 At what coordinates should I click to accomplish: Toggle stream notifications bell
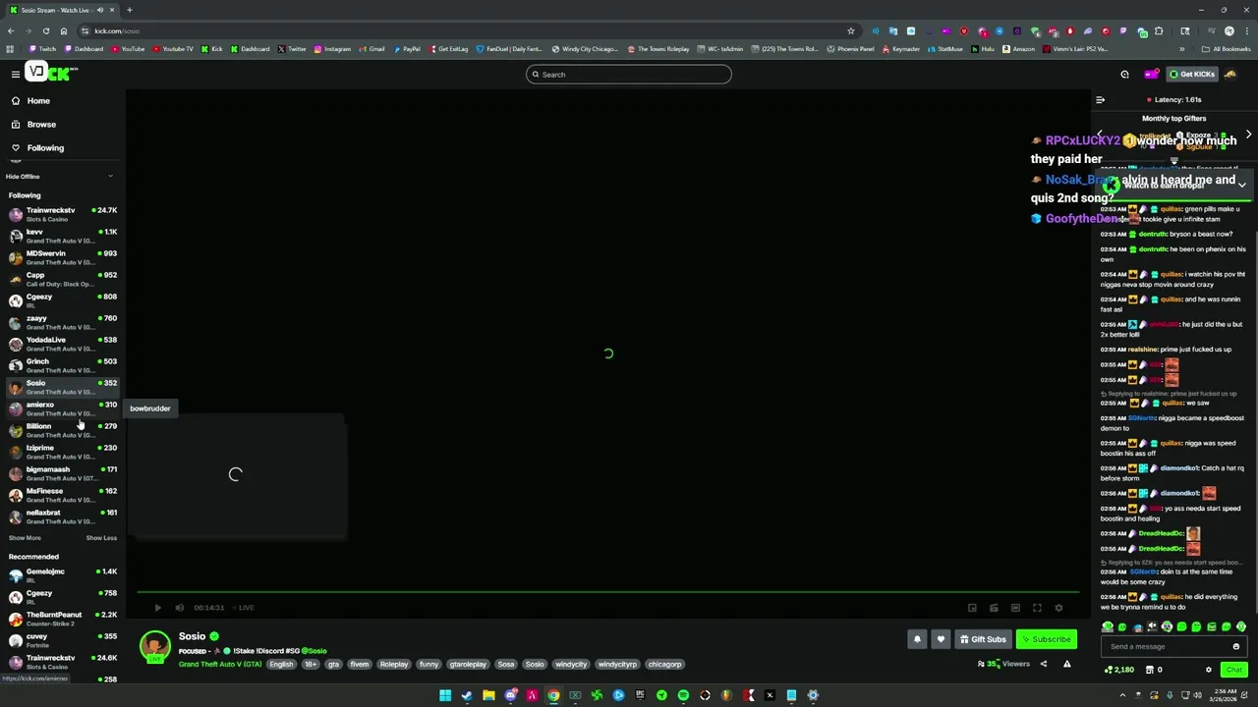(x=917, y=639)
